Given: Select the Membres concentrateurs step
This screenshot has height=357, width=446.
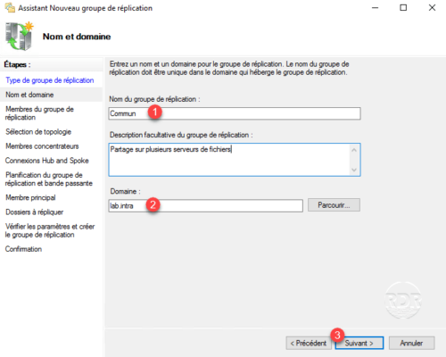Looking at the screenshot, I should click(x=42, y=146).
